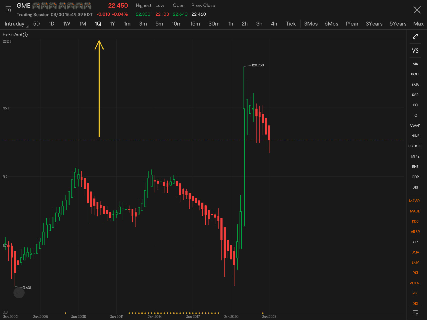Click the event dot below Jan 2023
Viewport: 427px width, 320px height.
click(263, 313)
